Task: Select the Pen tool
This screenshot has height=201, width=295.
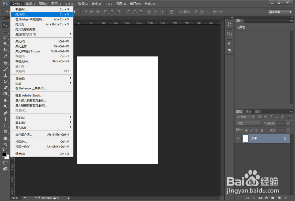Action: 5,113
